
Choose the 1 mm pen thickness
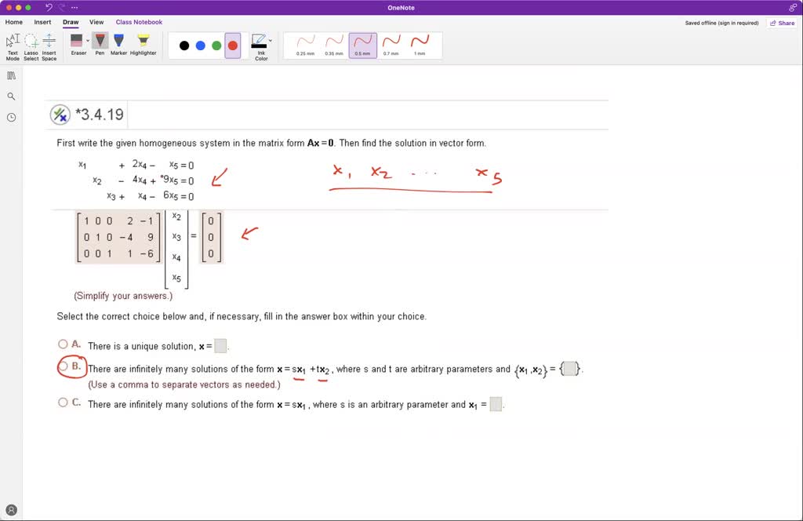(x=420, y=45)
